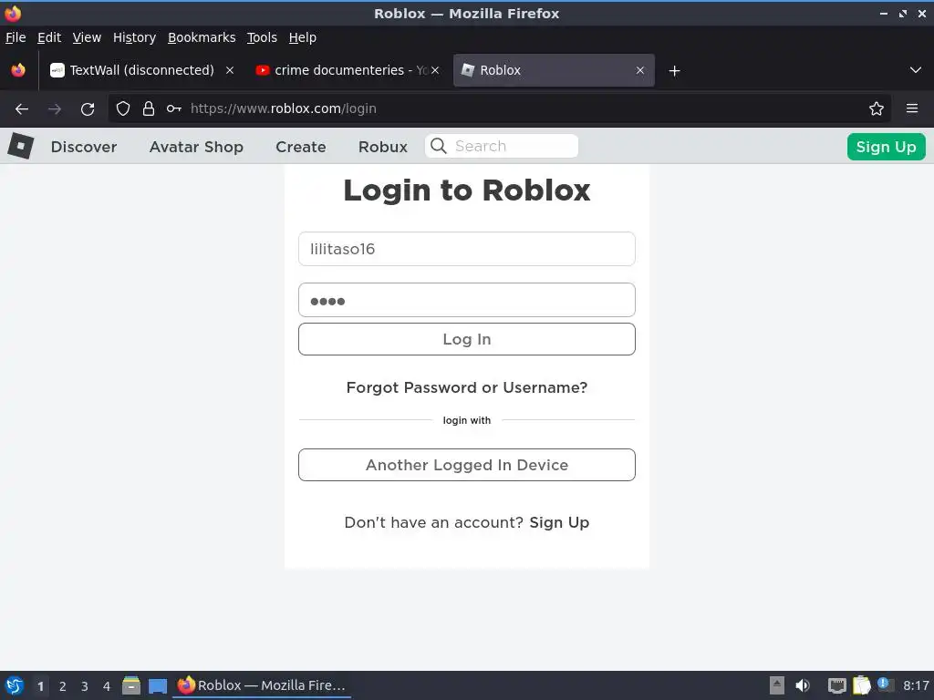Open the Edit menu
Image resolution: width=934 pixels, height=700 pixels.
pos(49,37)
